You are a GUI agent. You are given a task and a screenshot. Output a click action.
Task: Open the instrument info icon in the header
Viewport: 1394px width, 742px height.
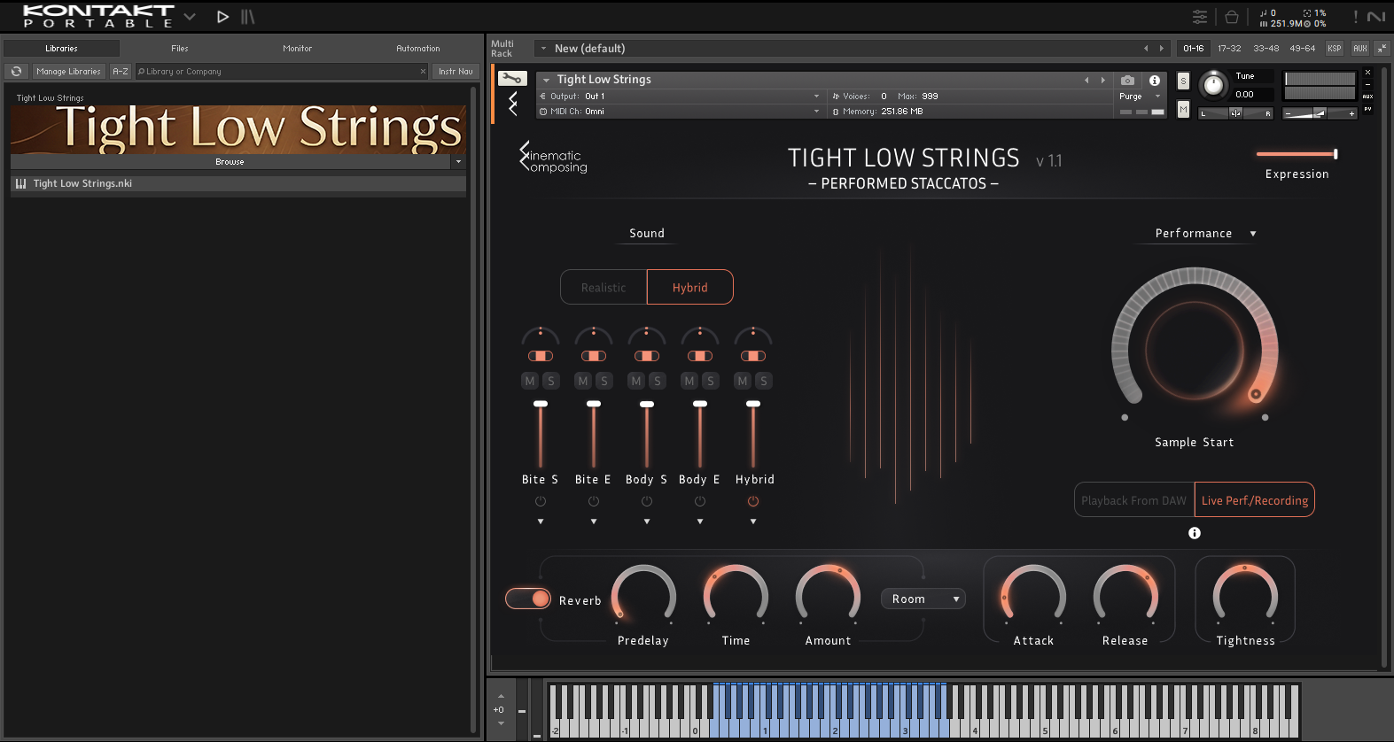point(1155,80)
